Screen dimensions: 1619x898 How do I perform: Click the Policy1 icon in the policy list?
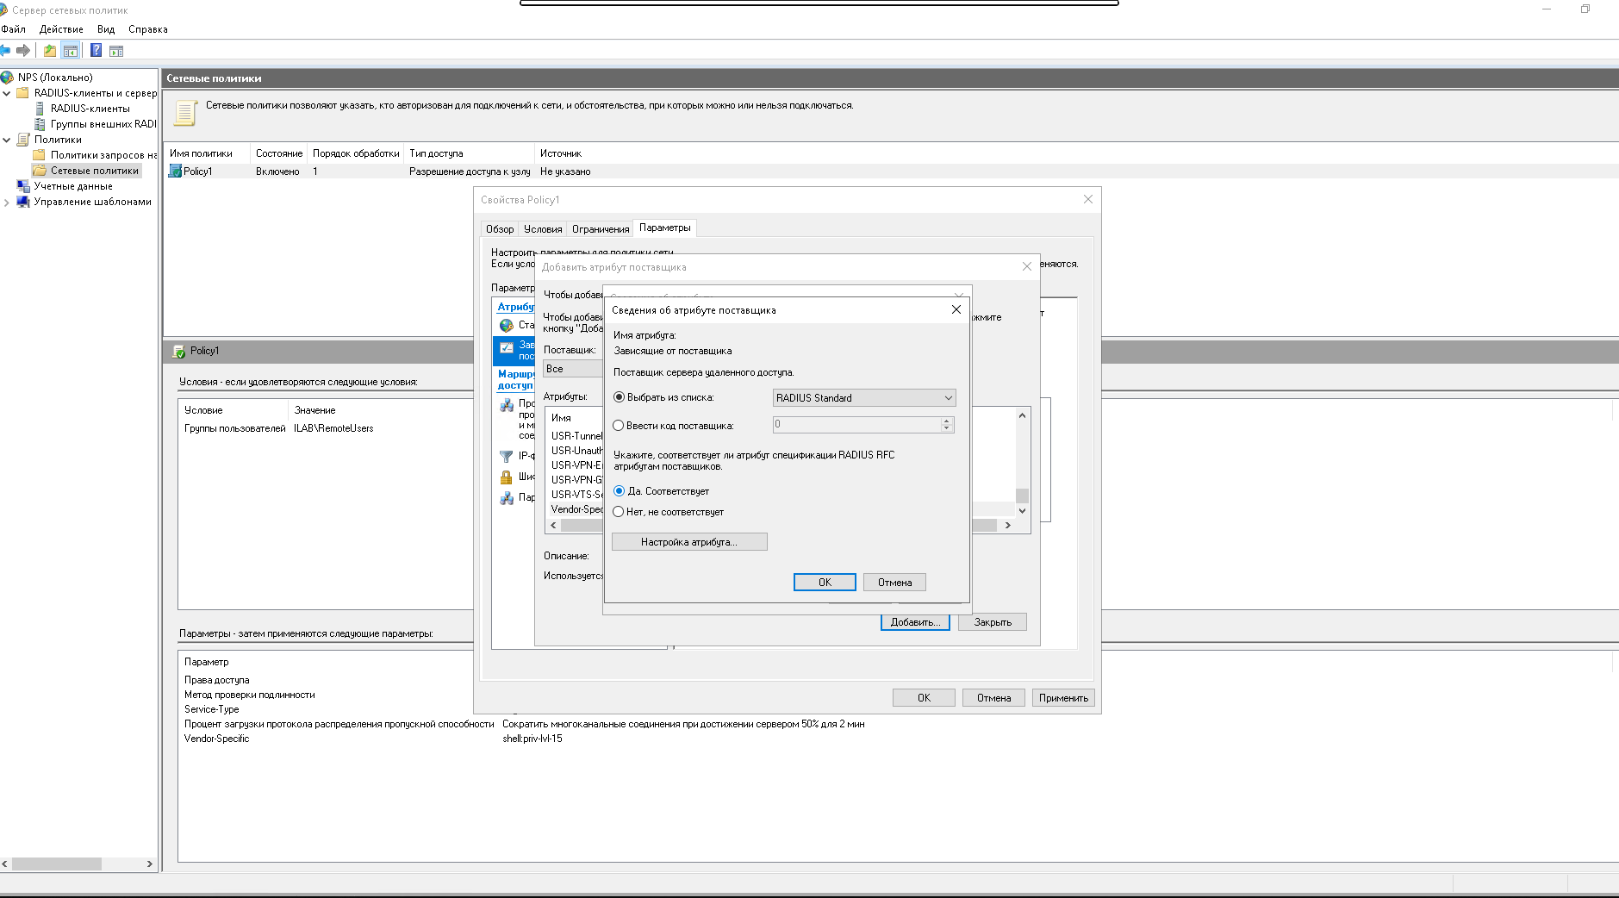click(x=175, y=171)
